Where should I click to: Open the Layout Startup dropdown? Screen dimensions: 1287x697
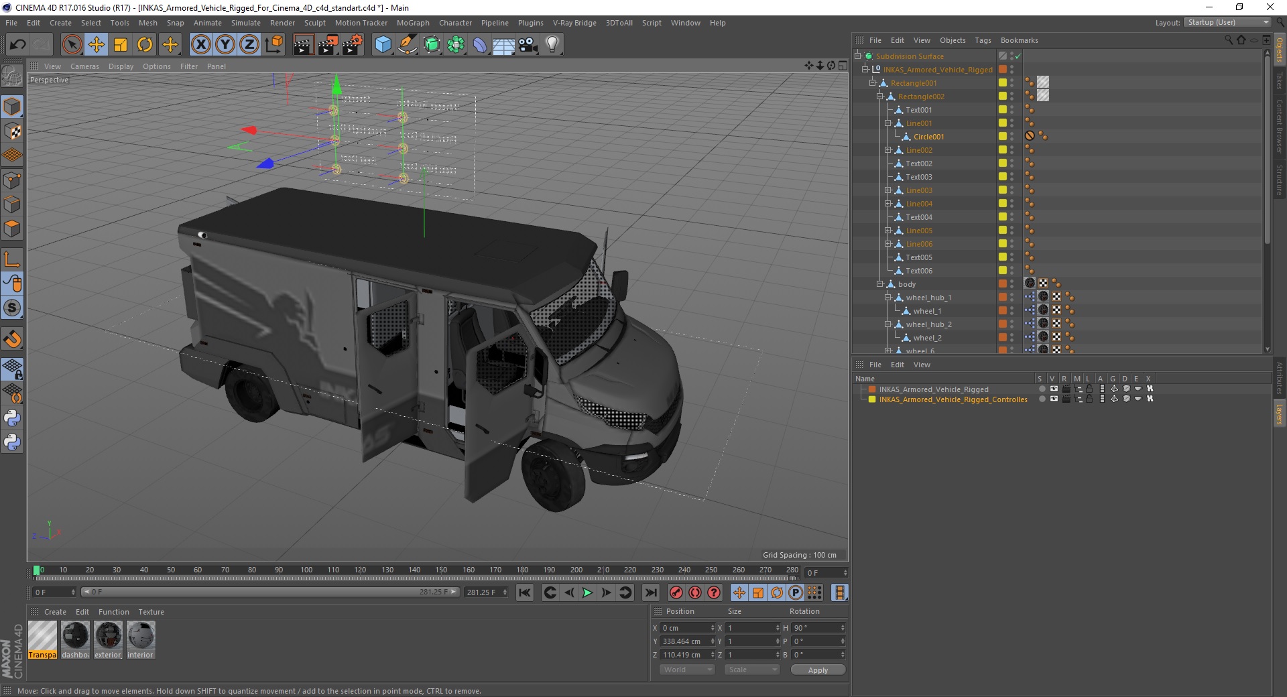coord(1227,22)
